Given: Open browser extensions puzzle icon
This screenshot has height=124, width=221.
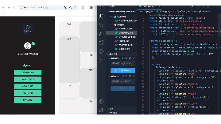Looking at the screenshot, I should (x=83, y=7).
